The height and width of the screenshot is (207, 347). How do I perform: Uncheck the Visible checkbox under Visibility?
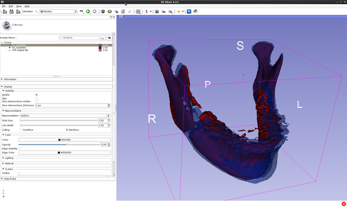(x=36, y=95)
